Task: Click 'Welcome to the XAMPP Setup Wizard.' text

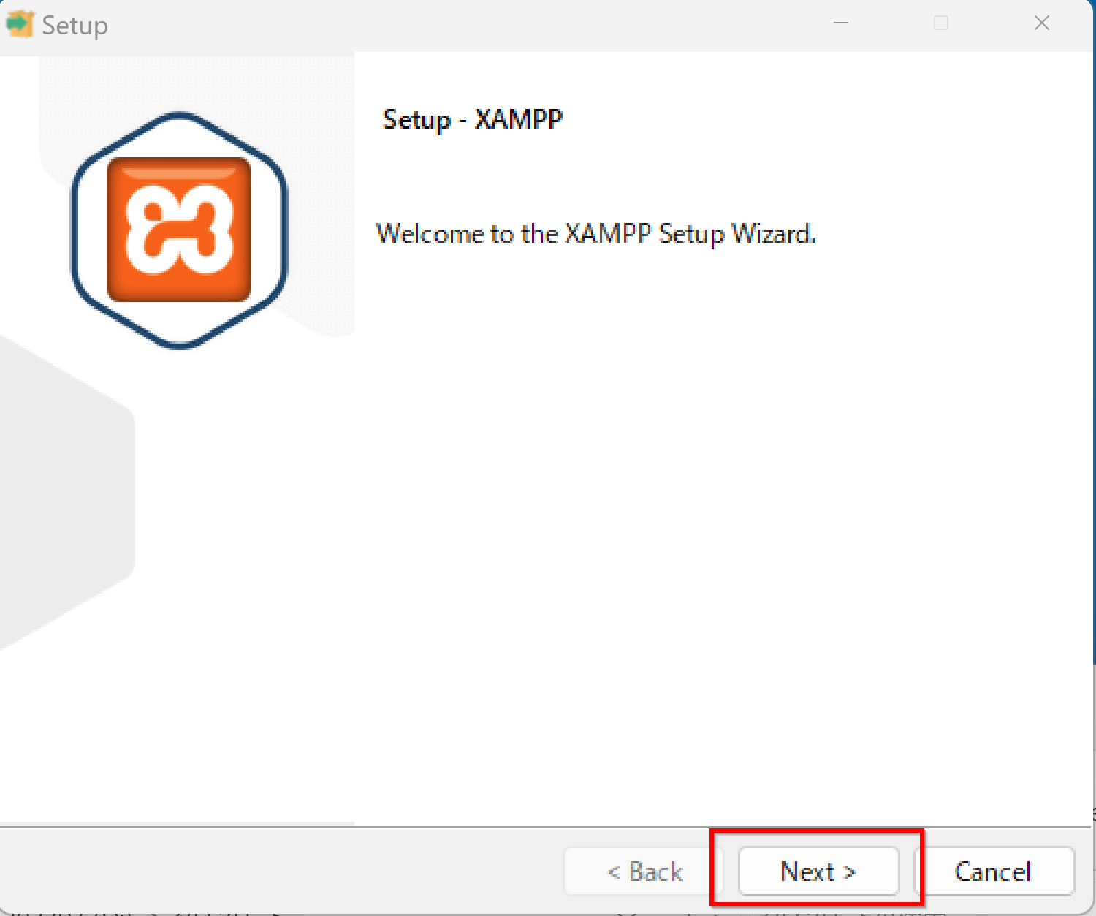Action: (595, 234)
